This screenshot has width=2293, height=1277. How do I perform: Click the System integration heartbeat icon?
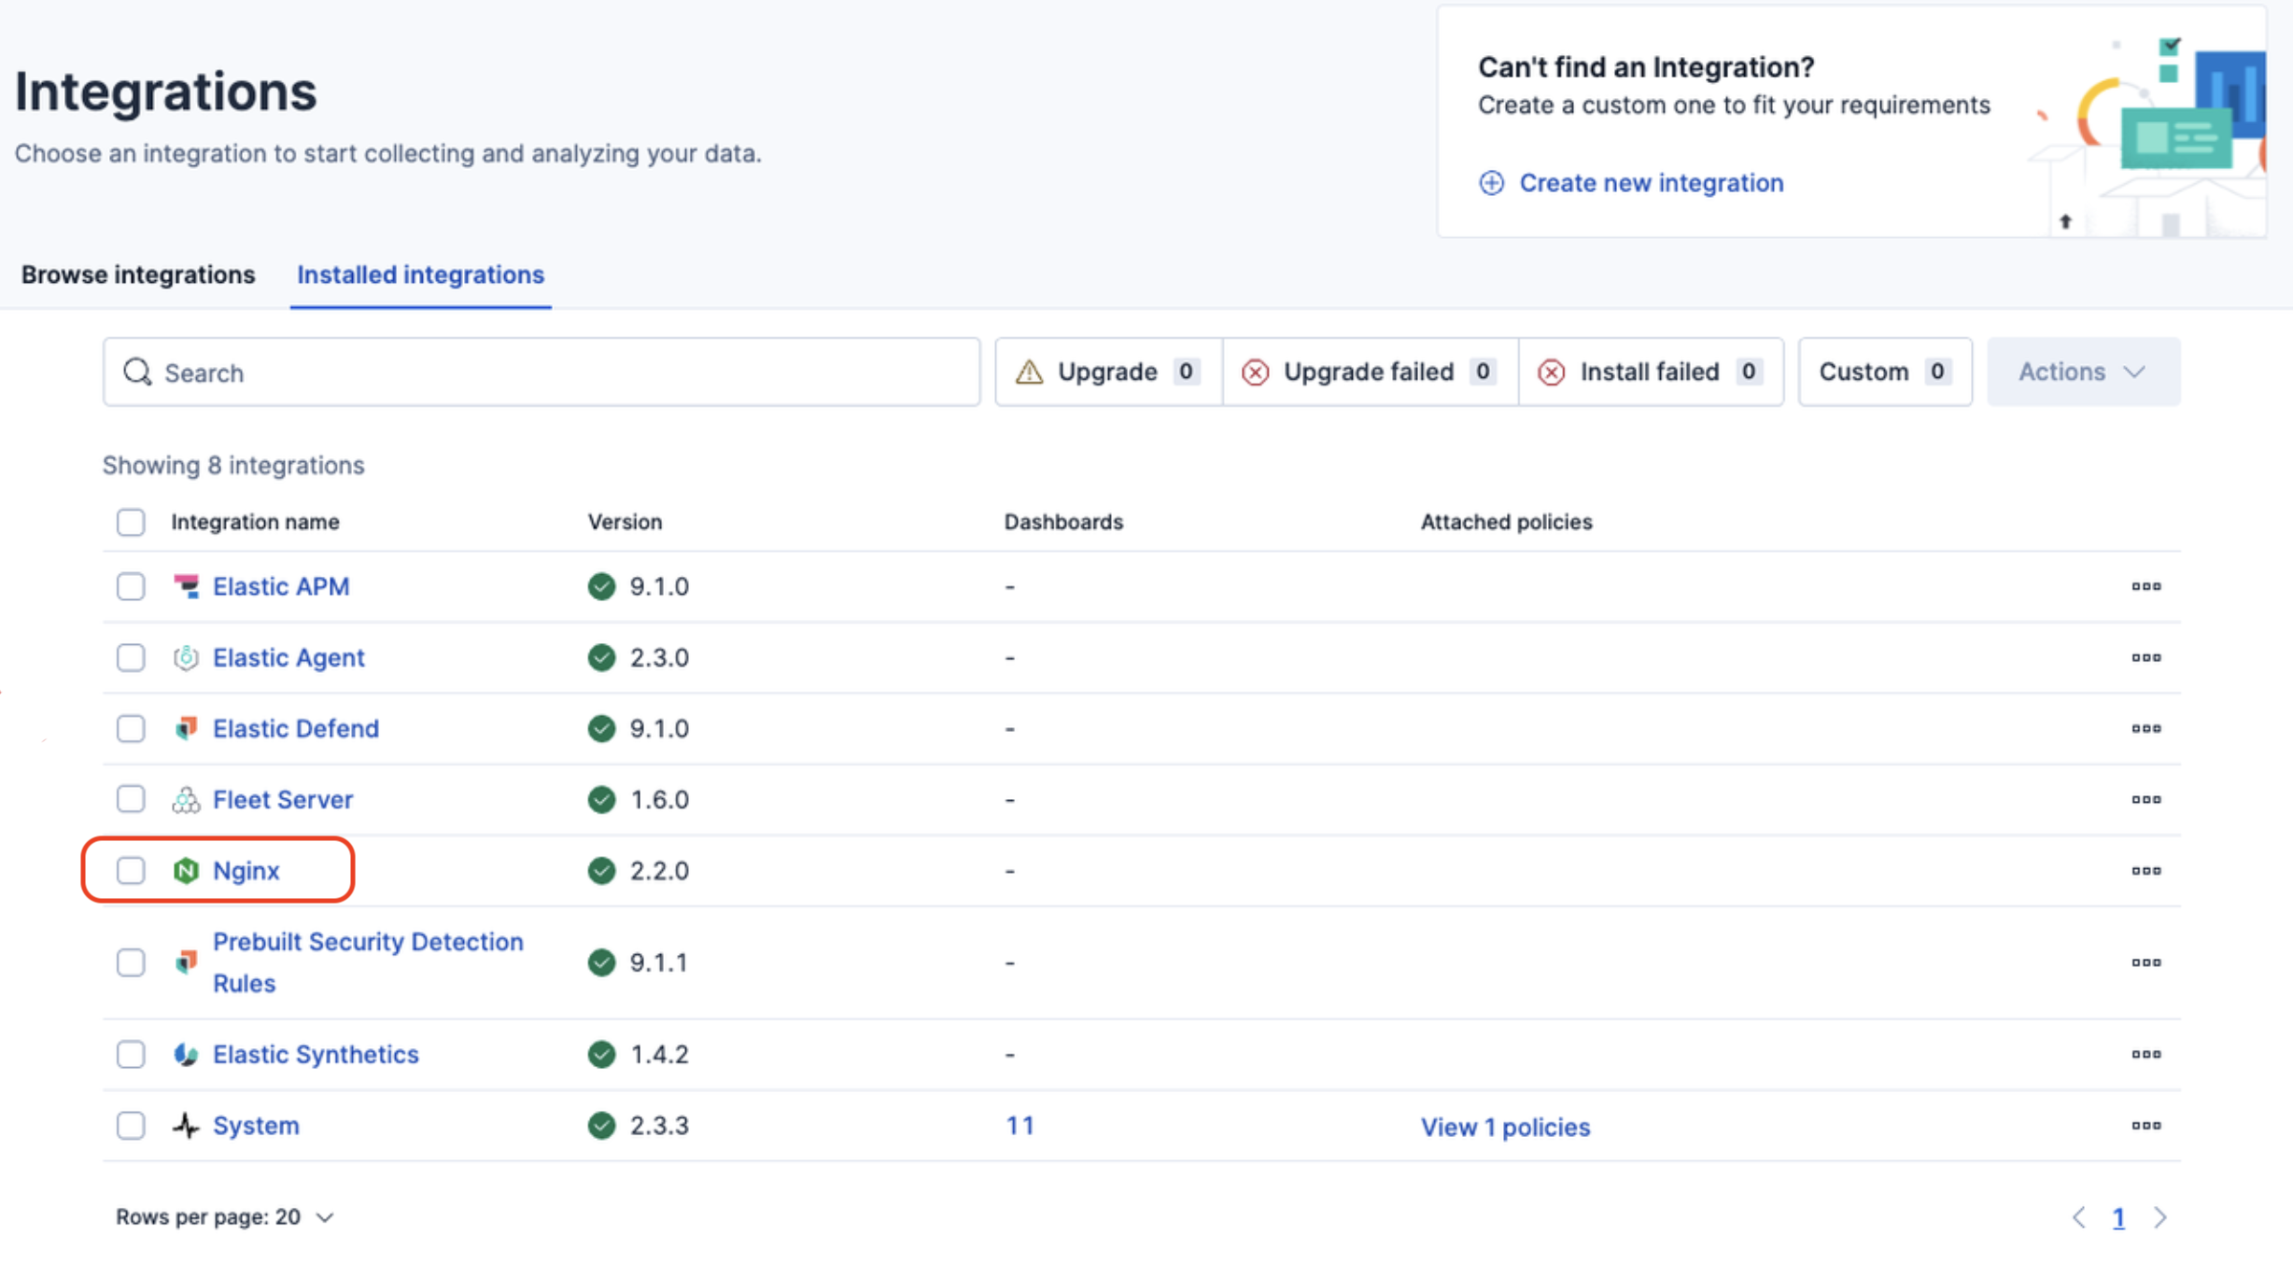(186, 1125)
